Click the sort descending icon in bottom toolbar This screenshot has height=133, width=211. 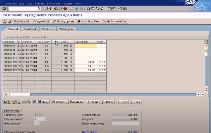click(x=29, y=102)
